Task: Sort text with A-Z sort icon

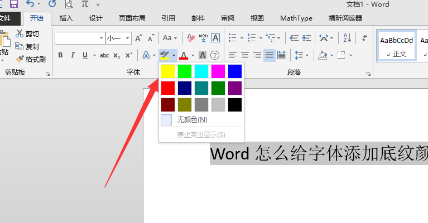Action: (347, 38)
